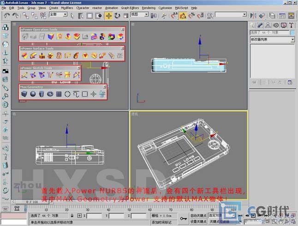Open the Curve Editor mini icon beside timeline

coord(17,208)
